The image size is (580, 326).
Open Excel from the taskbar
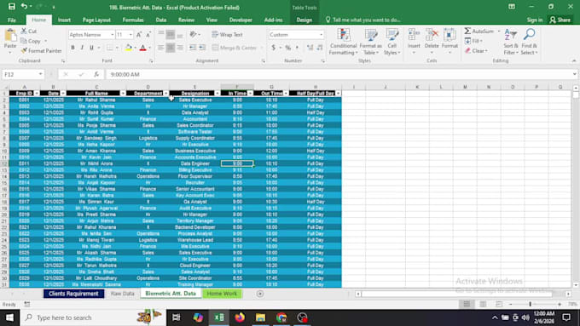coord(218,317)
